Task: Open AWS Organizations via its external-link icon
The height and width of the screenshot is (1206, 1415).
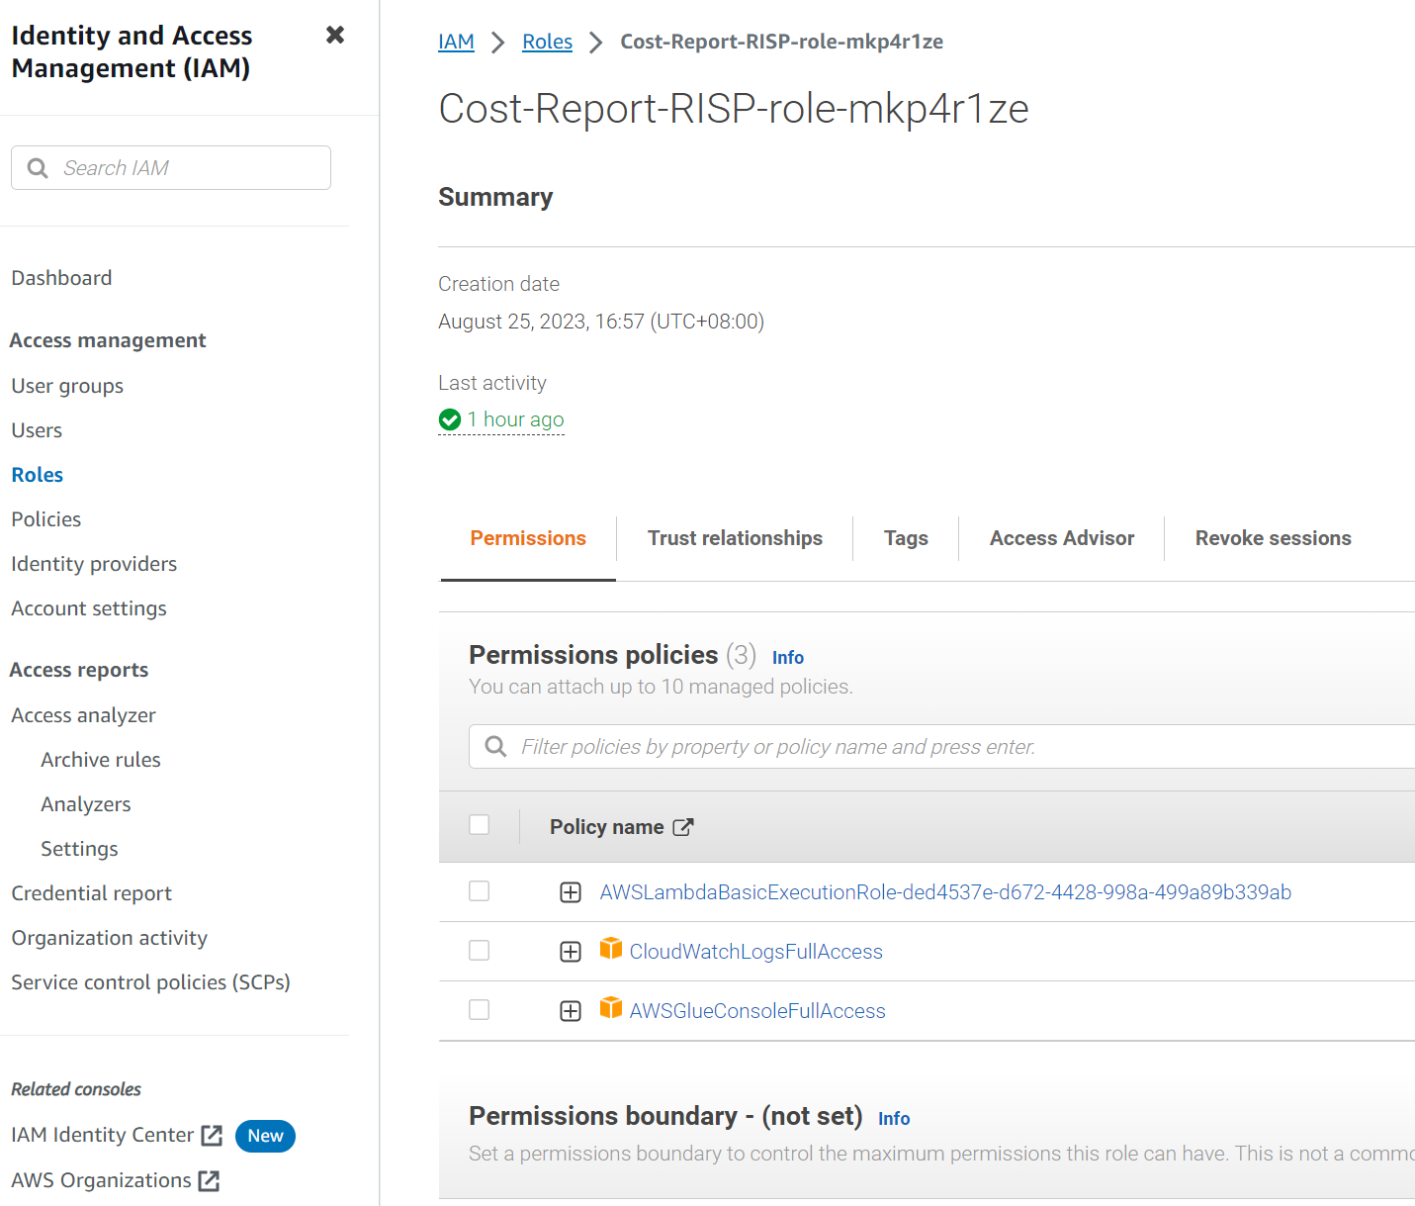Action: pyautogui.click(x=207, y=1179)
